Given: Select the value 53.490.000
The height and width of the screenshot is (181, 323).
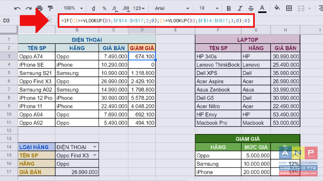Looking at the screenshot, I should 285,115.
